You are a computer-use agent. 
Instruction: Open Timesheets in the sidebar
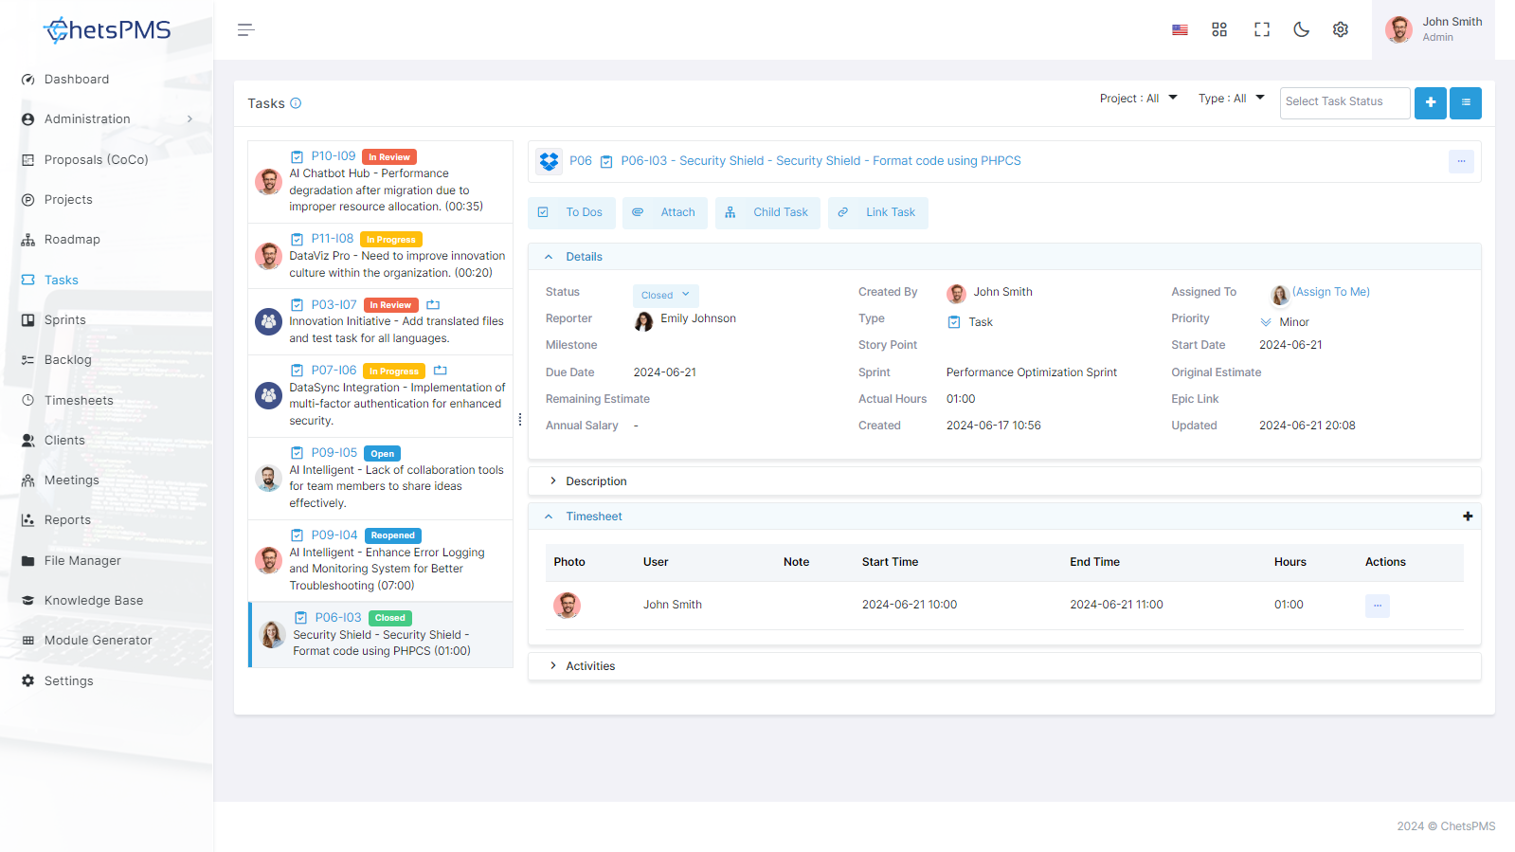click(79, 400)
